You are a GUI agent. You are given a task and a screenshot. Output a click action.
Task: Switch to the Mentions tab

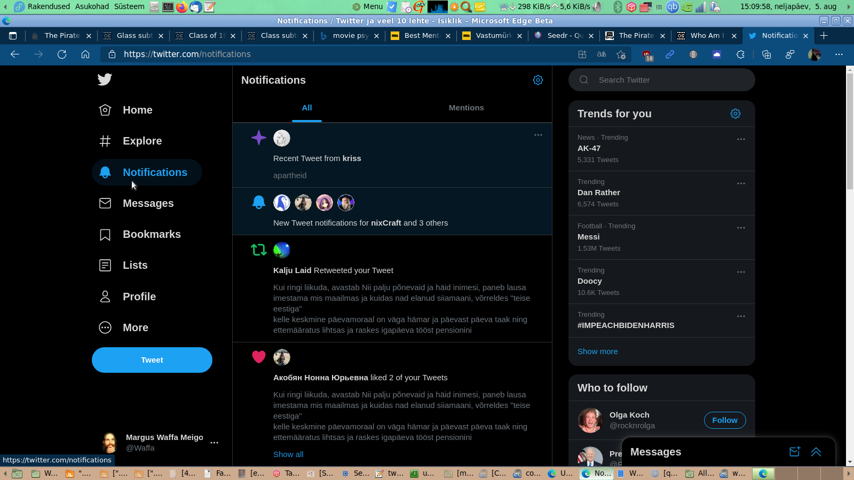click(x=466, y=108)
